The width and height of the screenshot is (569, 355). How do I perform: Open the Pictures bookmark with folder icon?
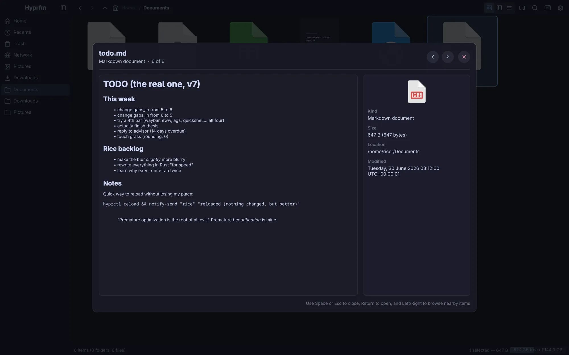(x=36, y=112)
